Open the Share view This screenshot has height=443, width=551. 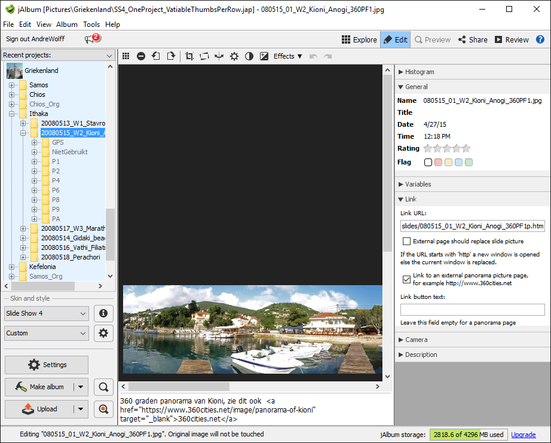point(473,39)
